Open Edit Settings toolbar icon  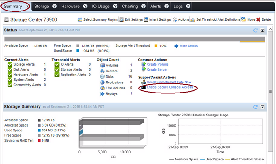click(x=121, y=19)
